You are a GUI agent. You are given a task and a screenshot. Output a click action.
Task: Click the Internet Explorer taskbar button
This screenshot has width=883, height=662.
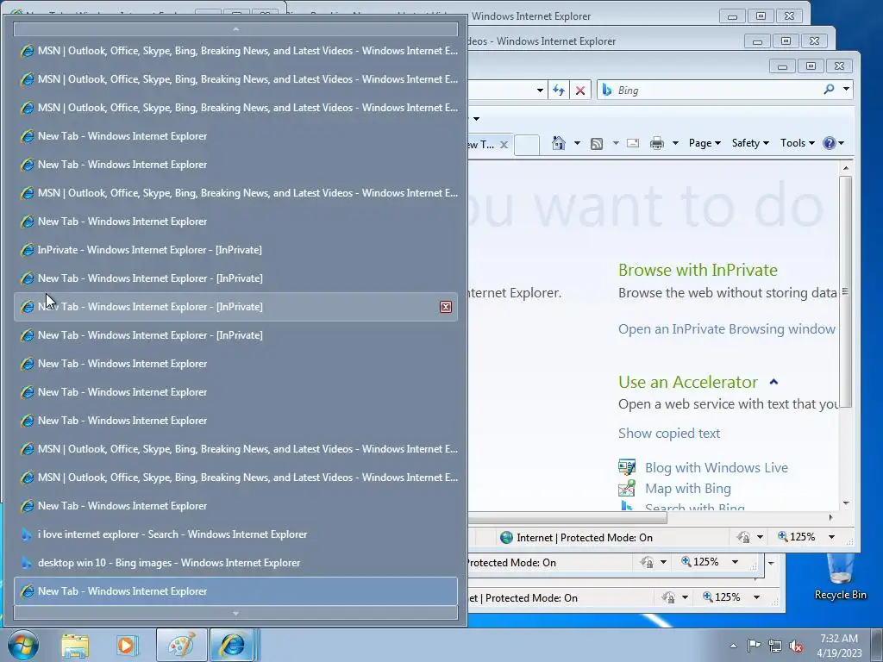tap(233, 646)
